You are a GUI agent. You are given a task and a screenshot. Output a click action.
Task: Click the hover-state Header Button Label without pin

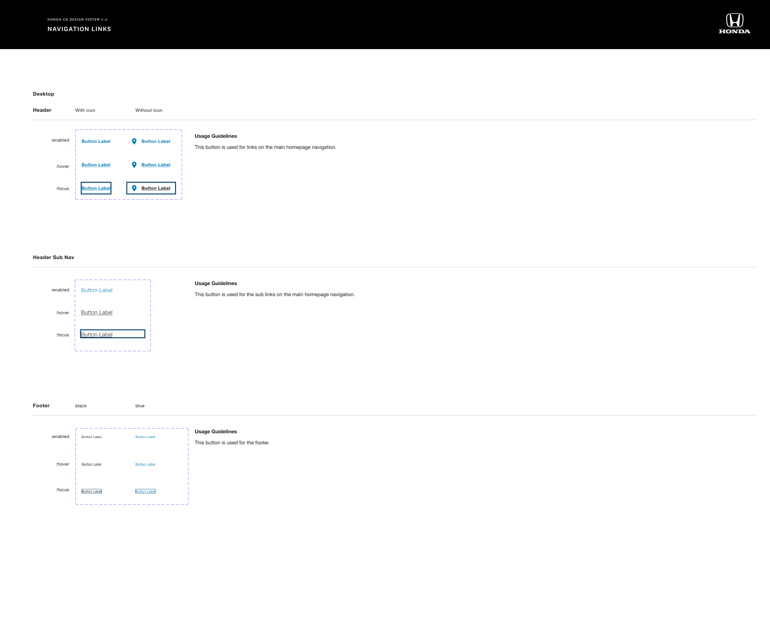(x=96, y=165)
